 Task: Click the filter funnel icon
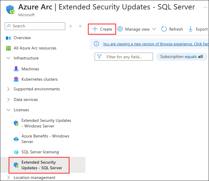click(99, 57)
